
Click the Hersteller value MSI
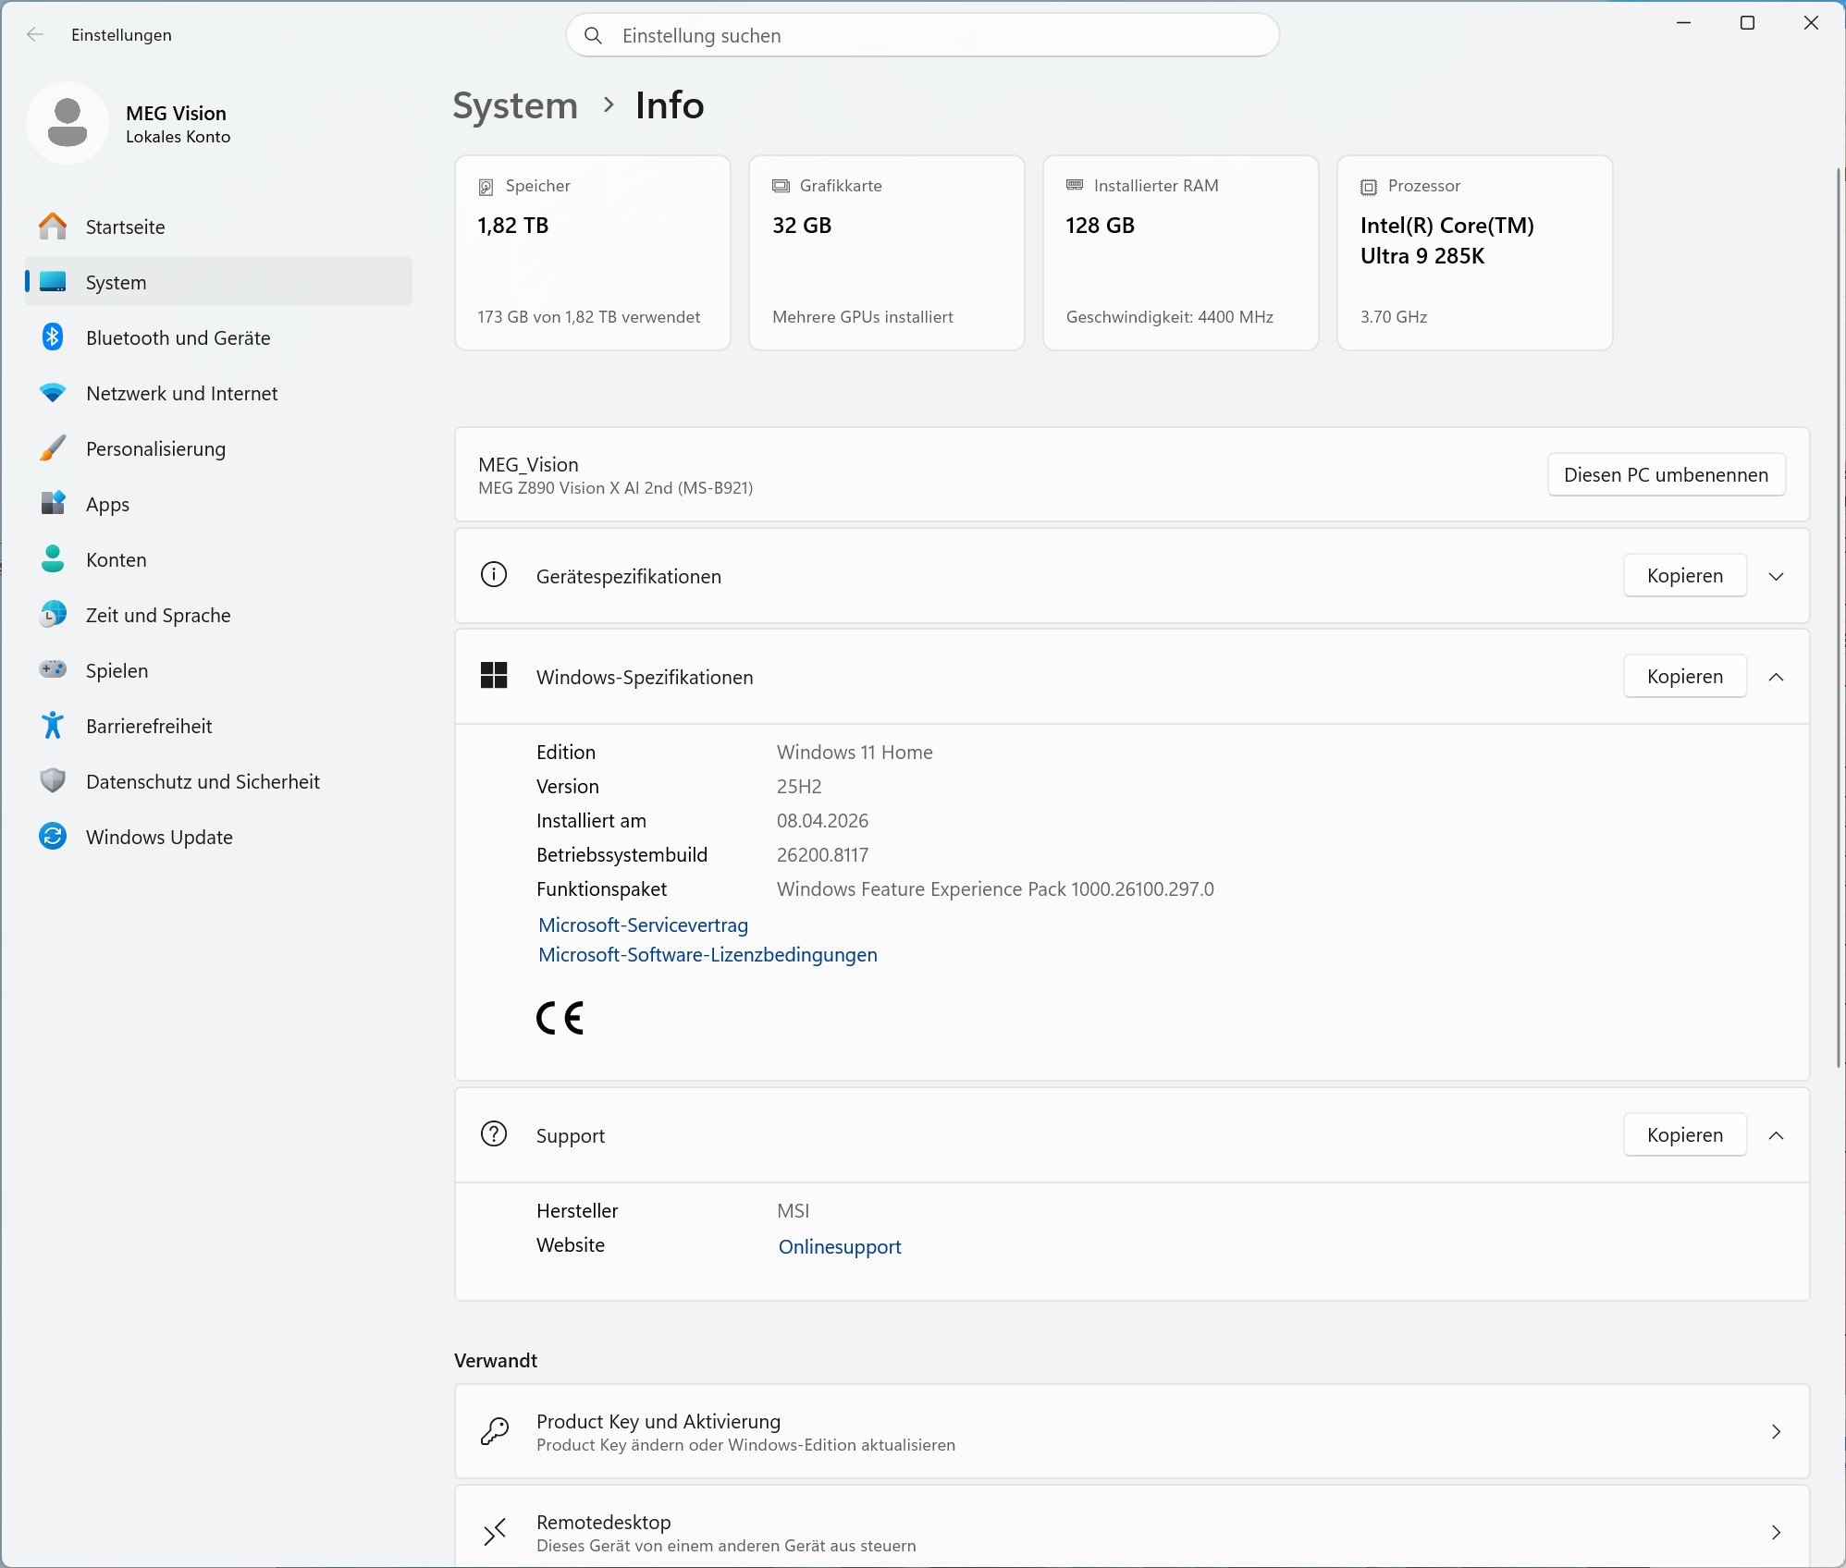click(793, 1210)
